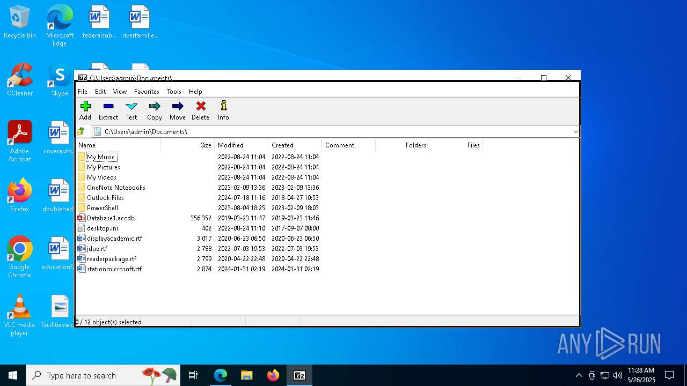The width and height of the screenshot is (687, 386).
Task: Select the displayacademic.rtf file
Action: click(x=114, y=239)
